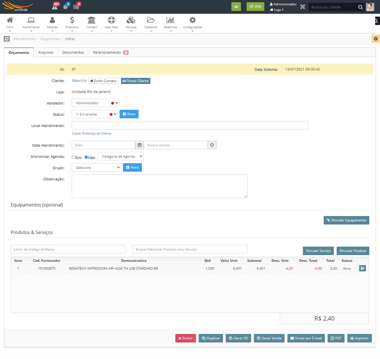This screenshot has height=359, width=380.
Task: Click the Gerar OS button
Action: click(x=238, y=338)
